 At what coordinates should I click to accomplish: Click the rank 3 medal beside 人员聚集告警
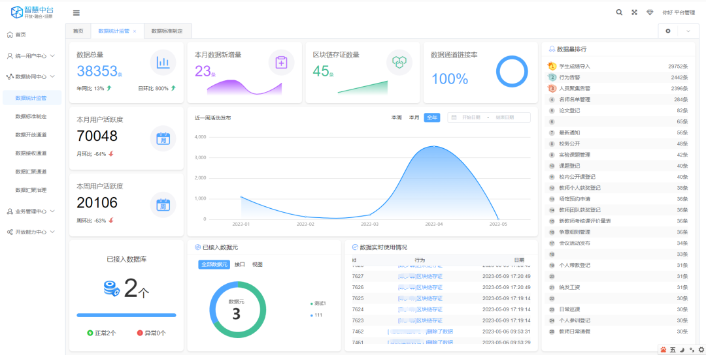[552, 88]
